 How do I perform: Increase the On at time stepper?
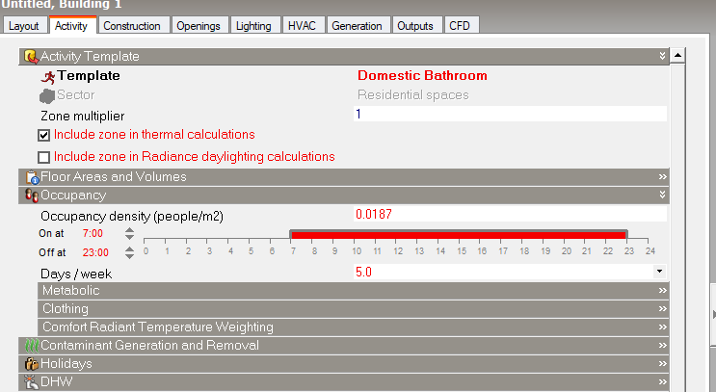click(130, 230)
